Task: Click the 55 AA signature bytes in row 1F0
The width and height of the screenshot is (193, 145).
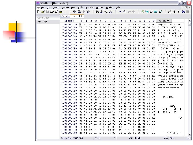Action: click(151, 118)
